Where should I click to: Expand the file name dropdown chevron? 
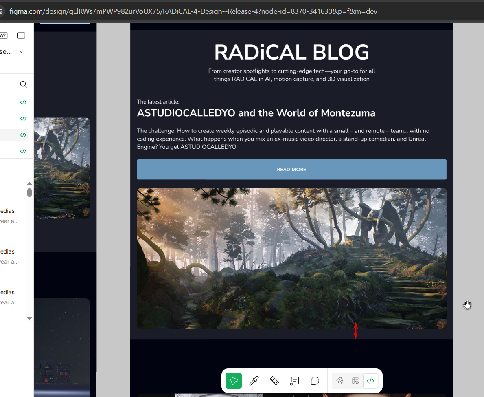coord(21,52)
